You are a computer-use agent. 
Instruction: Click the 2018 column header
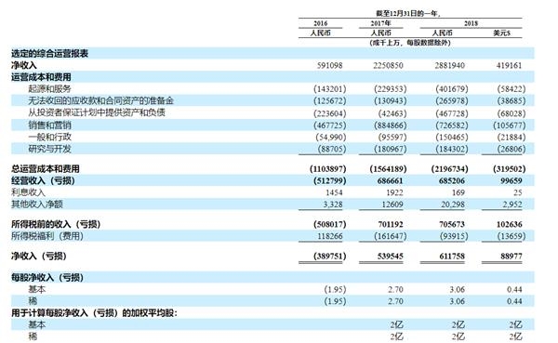471,23
